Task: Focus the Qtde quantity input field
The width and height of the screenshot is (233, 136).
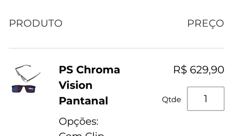Action: point(205,99)
